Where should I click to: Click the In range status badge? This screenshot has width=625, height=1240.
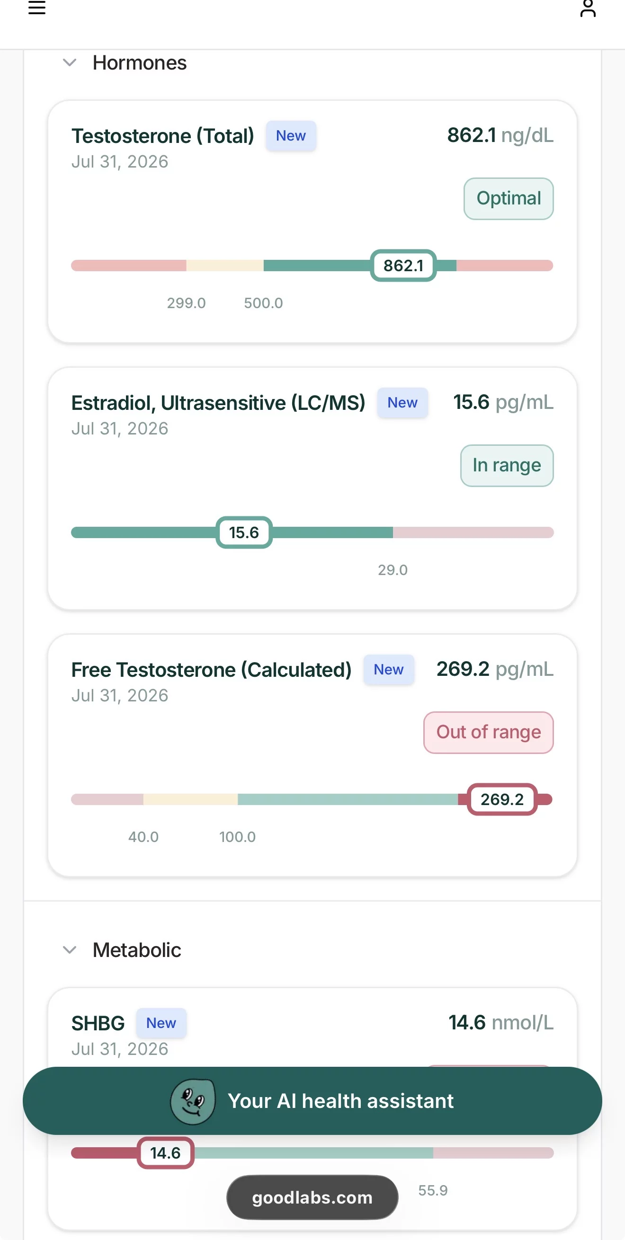507,466
